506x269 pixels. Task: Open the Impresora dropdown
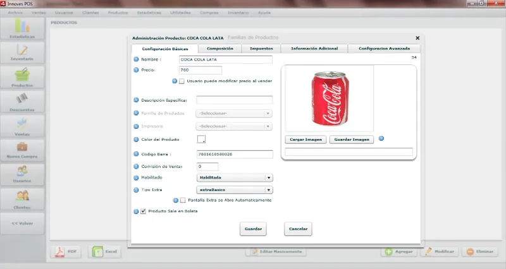234,126
